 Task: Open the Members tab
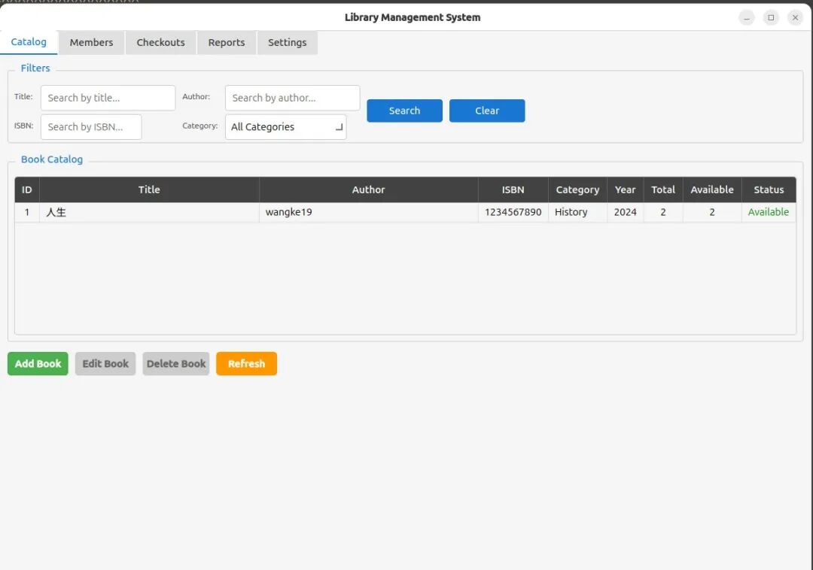(x=91, y=42)
